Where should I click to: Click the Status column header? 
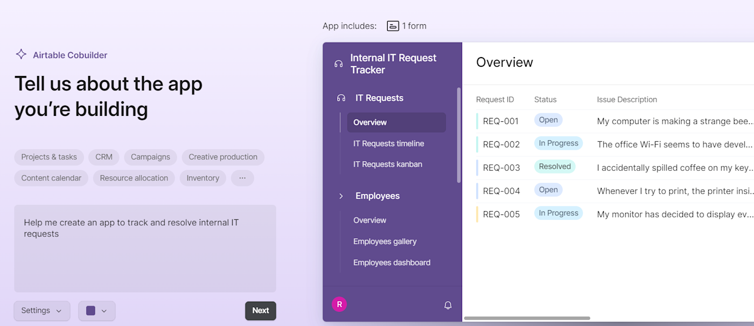tap(545, 100)
